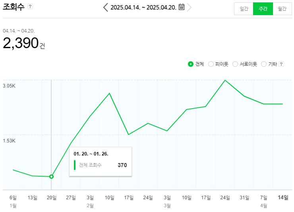The image size is (294, 212).
Task: Click the 27일 label on the x-axis
Action: (71, 197)
